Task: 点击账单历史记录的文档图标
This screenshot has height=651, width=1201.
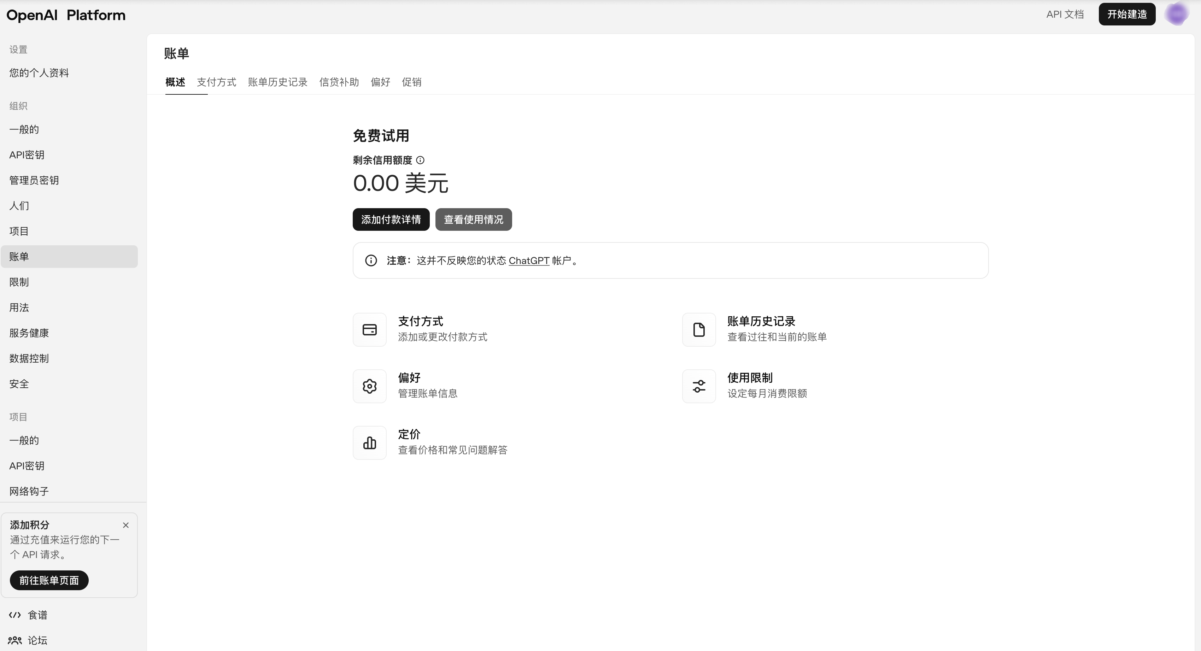Action: point(698,329)
